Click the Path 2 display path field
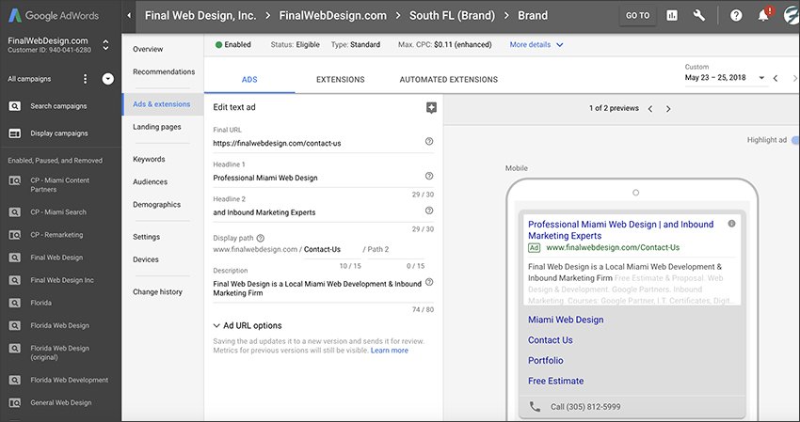800x422 pixels. tap(398, 250)
